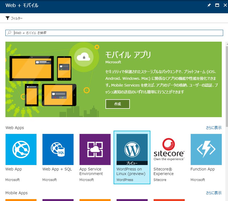
Task: Click the vertical scrollbar on the right
Action: (x=226, y=81)
